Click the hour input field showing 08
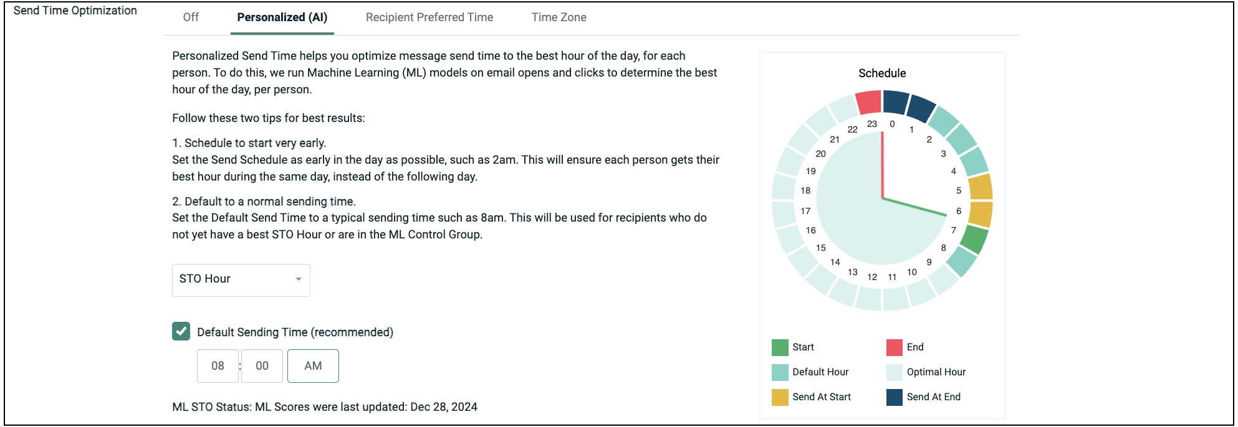1238x427 pixels. point(218,366)
